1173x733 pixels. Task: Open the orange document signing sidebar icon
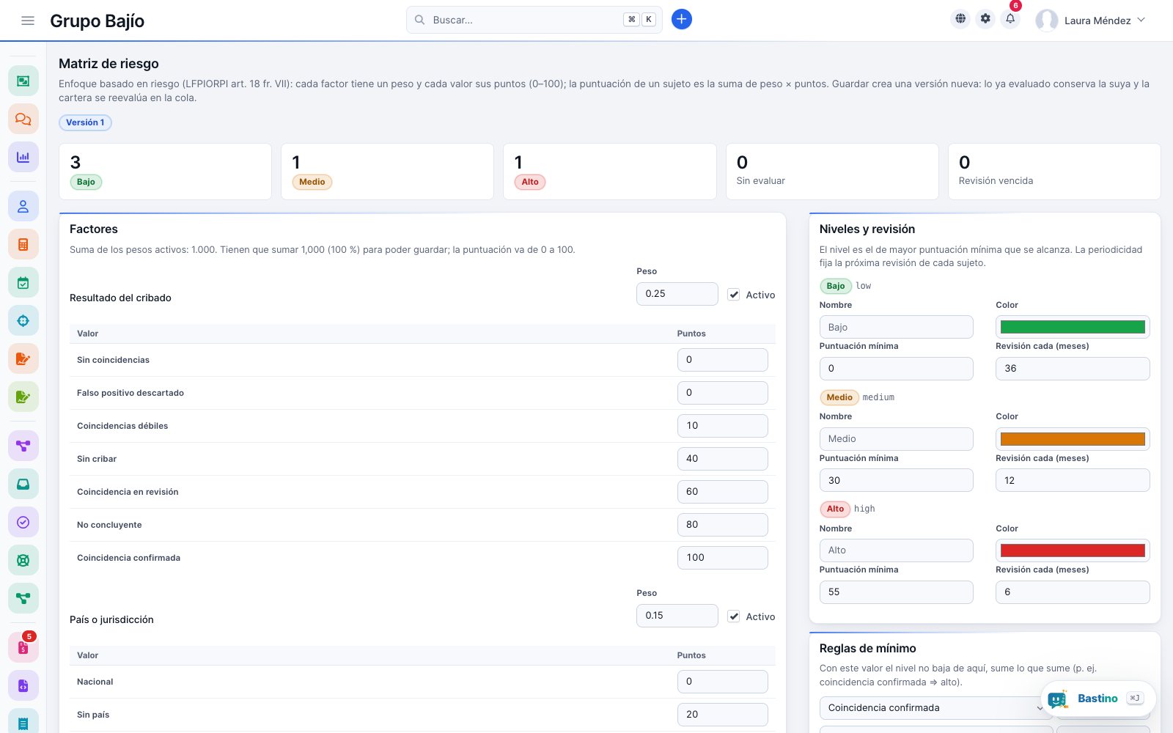click(x=23, y=359)
